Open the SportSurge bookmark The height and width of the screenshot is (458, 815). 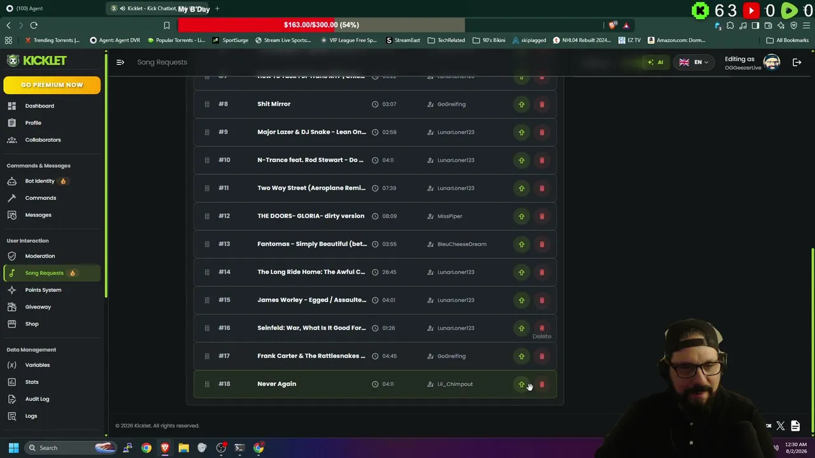pyautogui.click(x=230, y=40)
